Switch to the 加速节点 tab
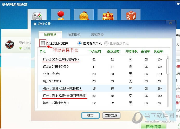180x129 pixels. (50, 35)
